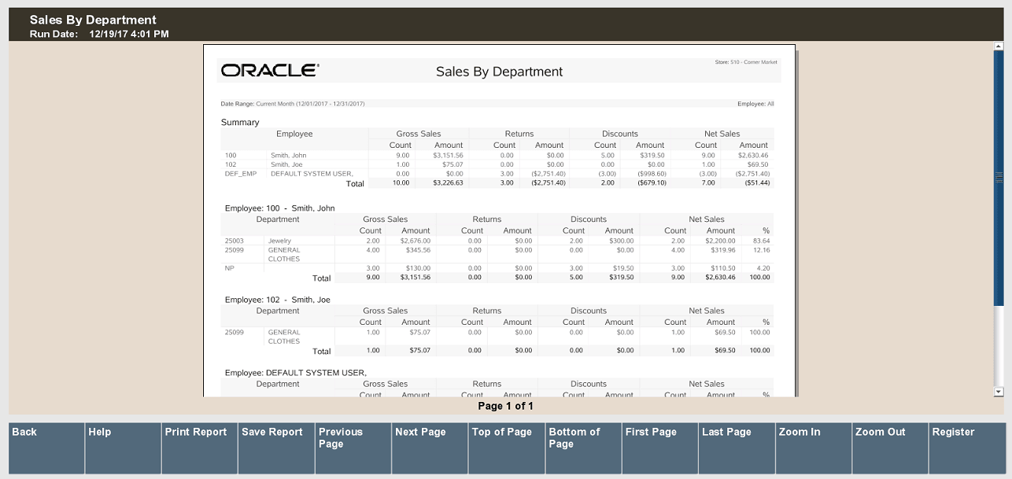Image resolution: width=1012 pixels, height=479 pixels.
Task: Click the $3,151.56 gross amount in summary
Action: 448,156
